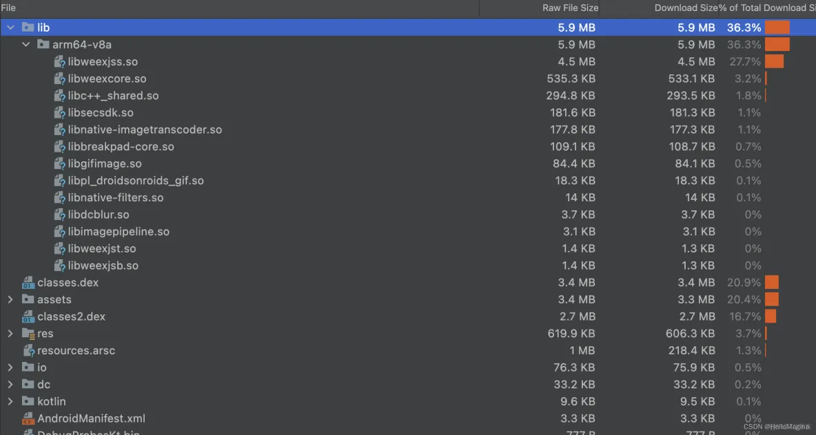Expand the kotlin folder

[x=10, y=401]
